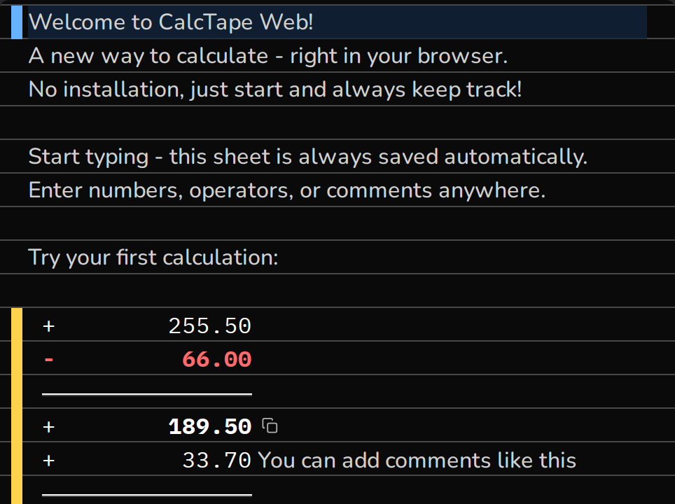This screenshot has width=675, height=504.
Task: Click the red minus operator before 66.00
Action: point(48,359)
